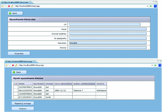Click the PESEL column header
Screen dimensions: 162x112
[x=26, y=84]
